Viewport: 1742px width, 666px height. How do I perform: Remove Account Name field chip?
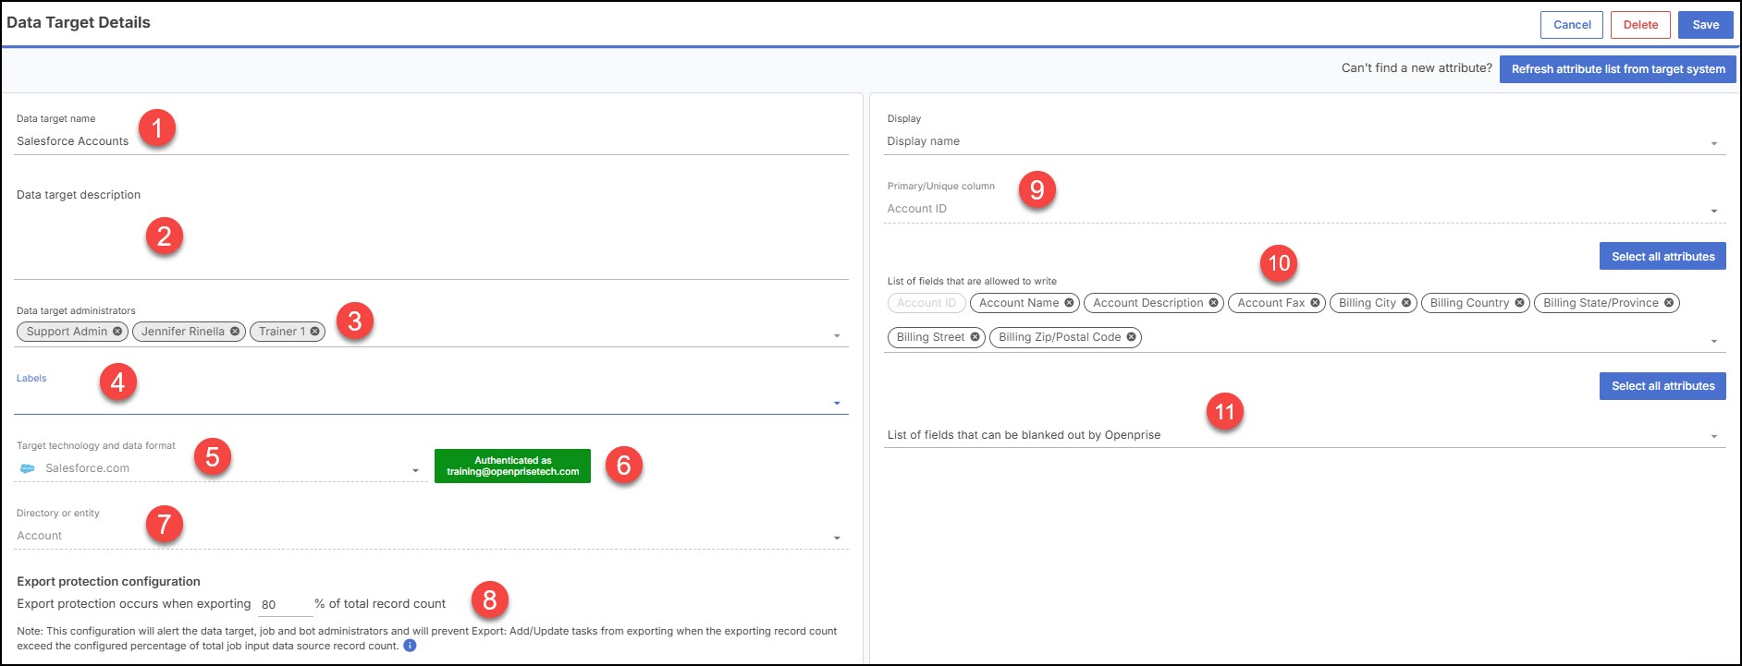(1069, 303)
